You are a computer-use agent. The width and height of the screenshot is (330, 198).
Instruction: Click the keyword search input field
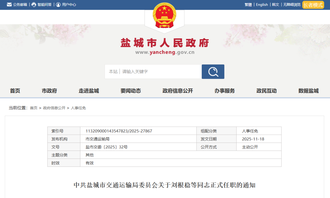pos(160,72)
